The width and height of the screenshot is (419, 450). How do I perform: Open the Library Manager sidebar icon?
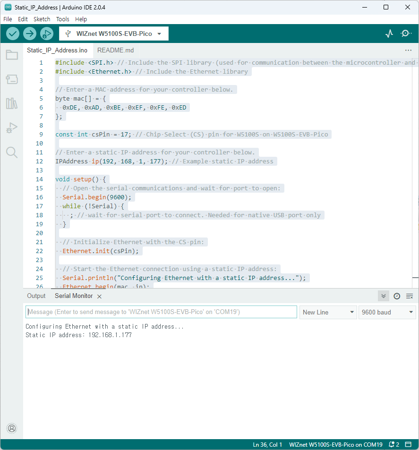(x=12, y=103)
